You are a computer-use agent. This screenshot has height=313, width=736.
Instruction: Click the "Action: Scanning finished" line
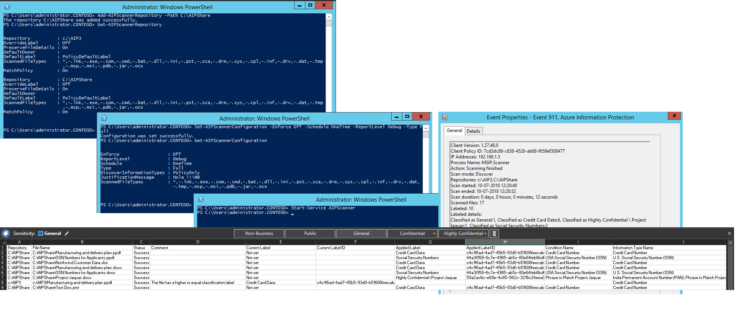pyautogui.click(x=476, y=168)
